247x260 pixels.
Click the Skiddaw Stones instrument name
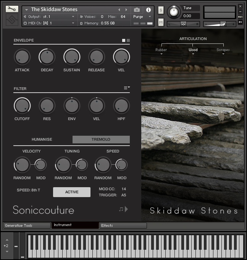pos(54,10)
